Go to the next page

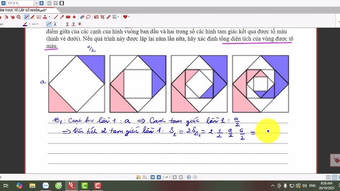click(175, 177)
